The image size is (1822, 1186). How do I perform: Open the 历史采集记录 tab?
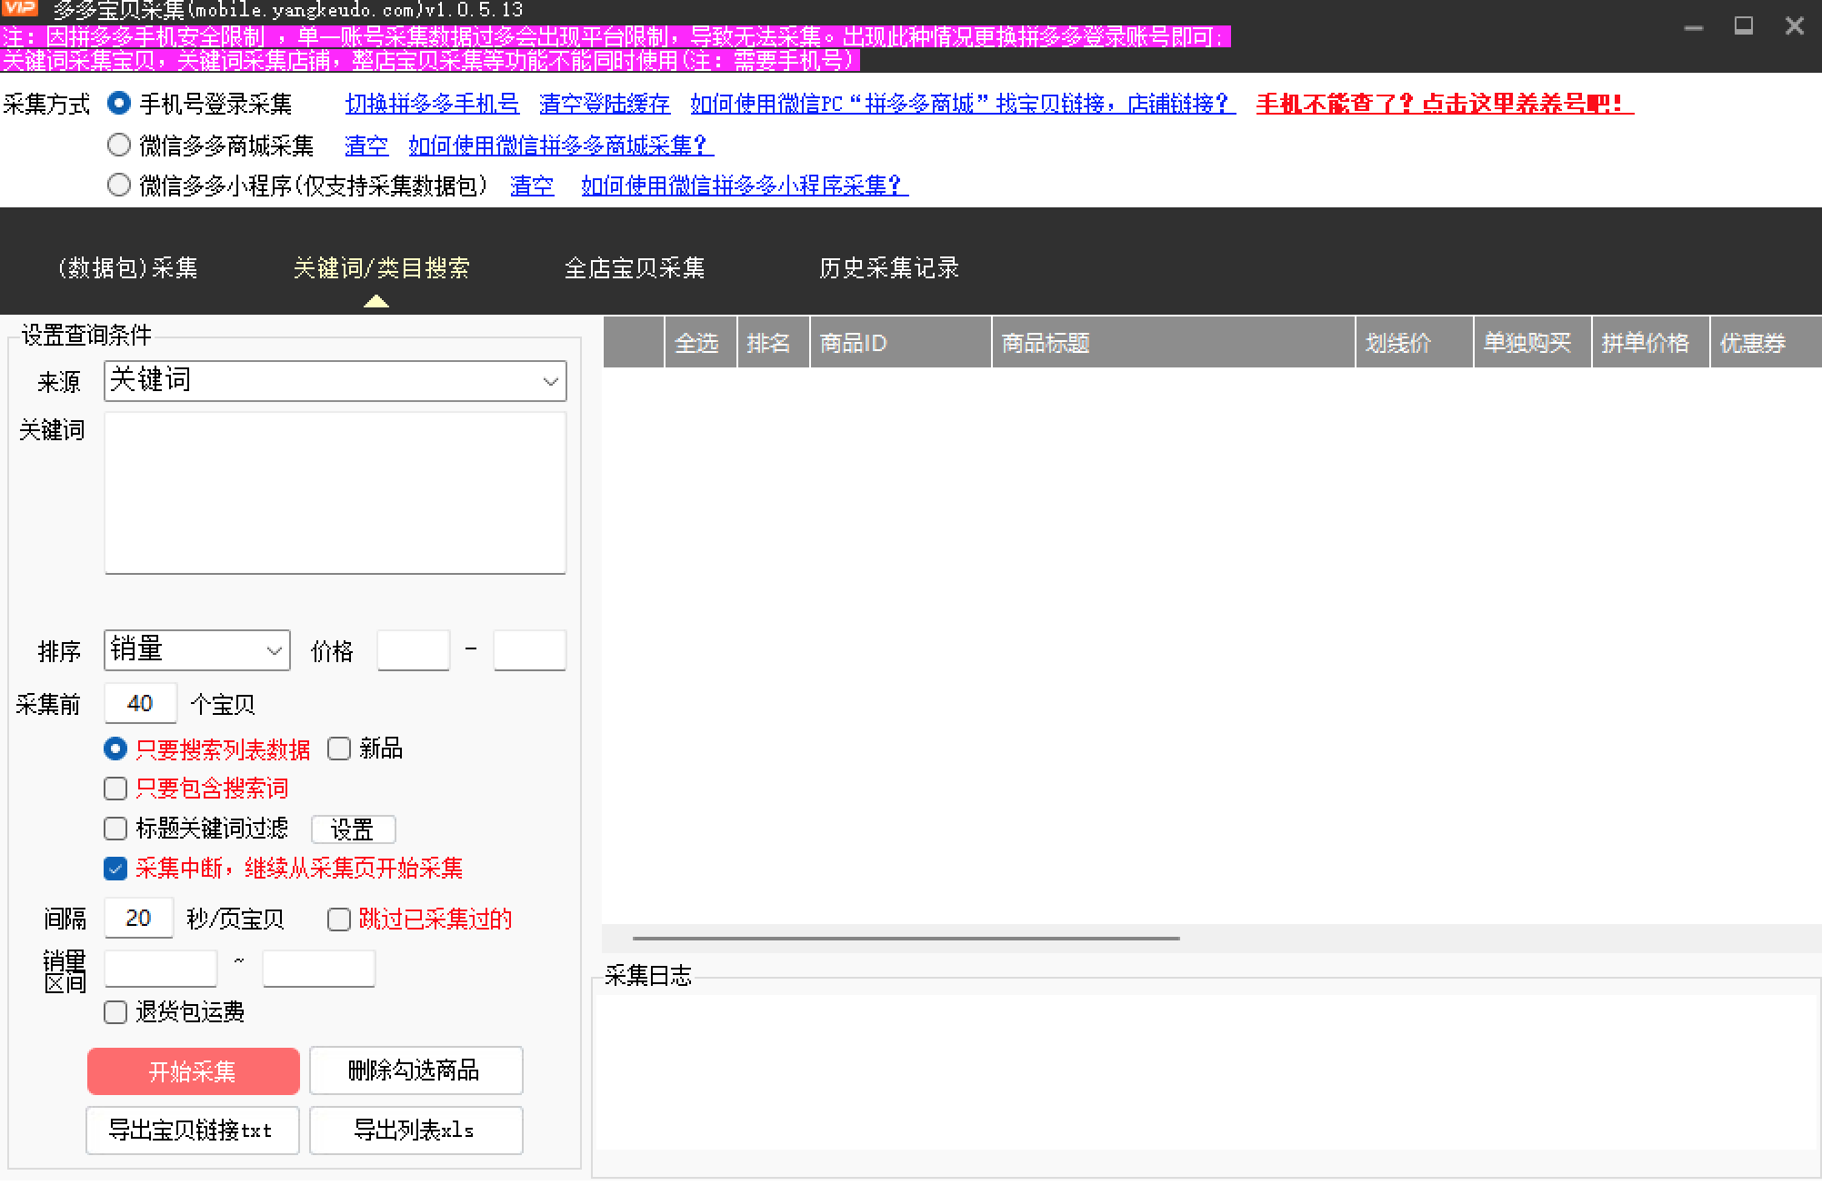(x=889, y=268)
